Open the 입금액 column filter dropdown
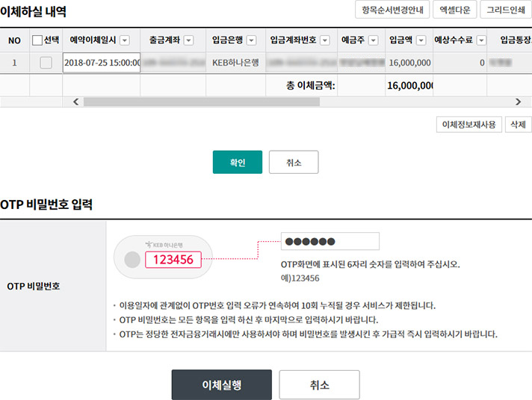Viewport: 532px width, 400px height. [x=421, y=40]
